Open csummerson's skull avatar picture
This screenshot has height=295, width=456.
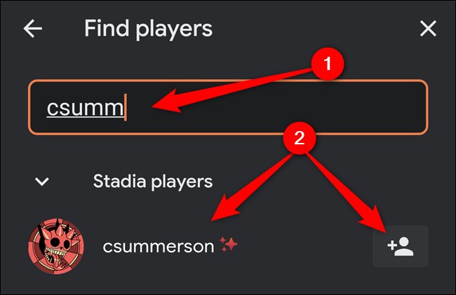pyautogui.click(x=56, y=246)
